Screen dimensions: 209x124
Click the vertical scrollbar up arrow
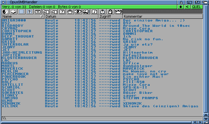(x=206, y=115)
